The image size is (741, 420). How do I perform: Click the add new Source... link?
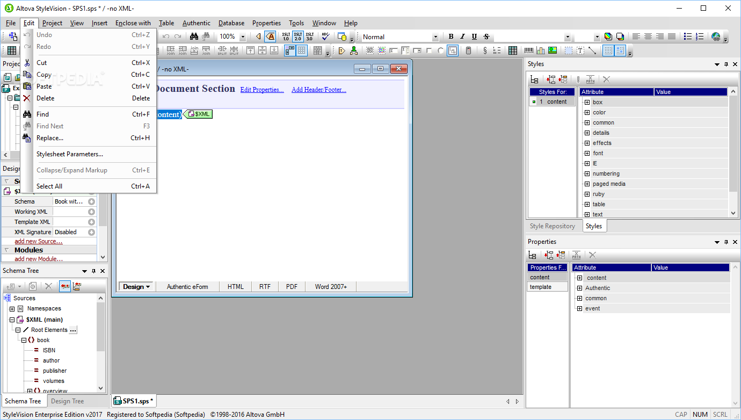39,241
